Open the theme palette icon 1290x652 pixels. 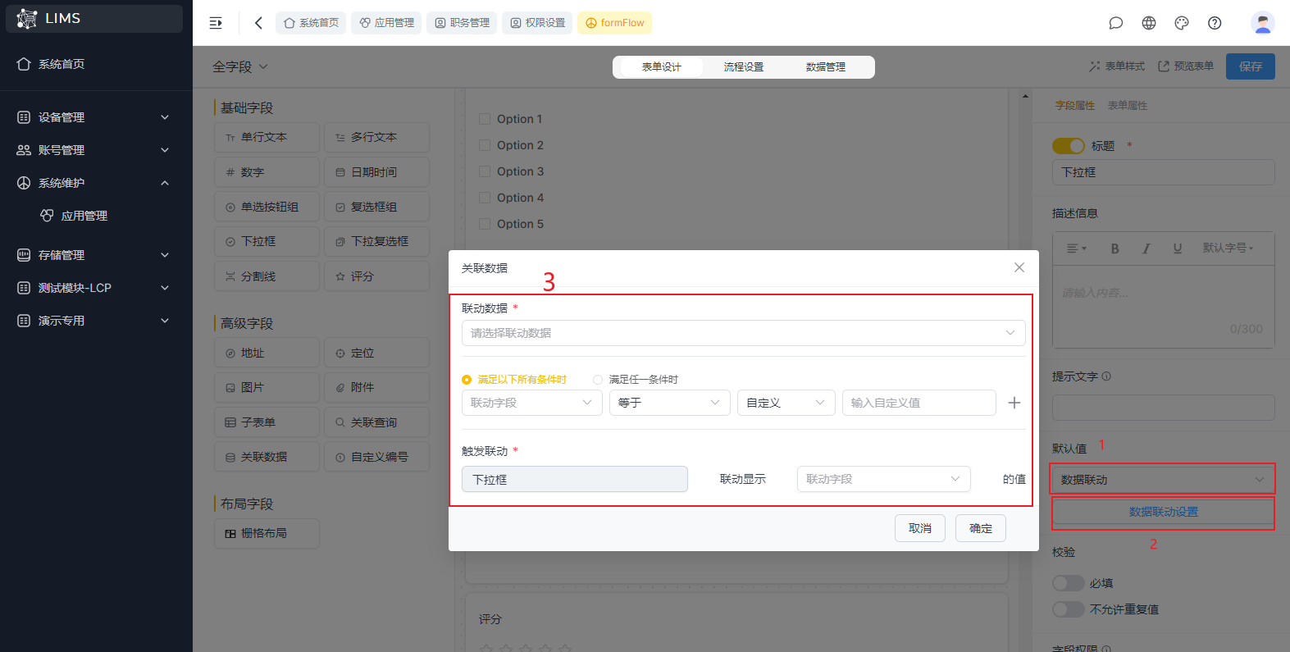coord(1182,23)
